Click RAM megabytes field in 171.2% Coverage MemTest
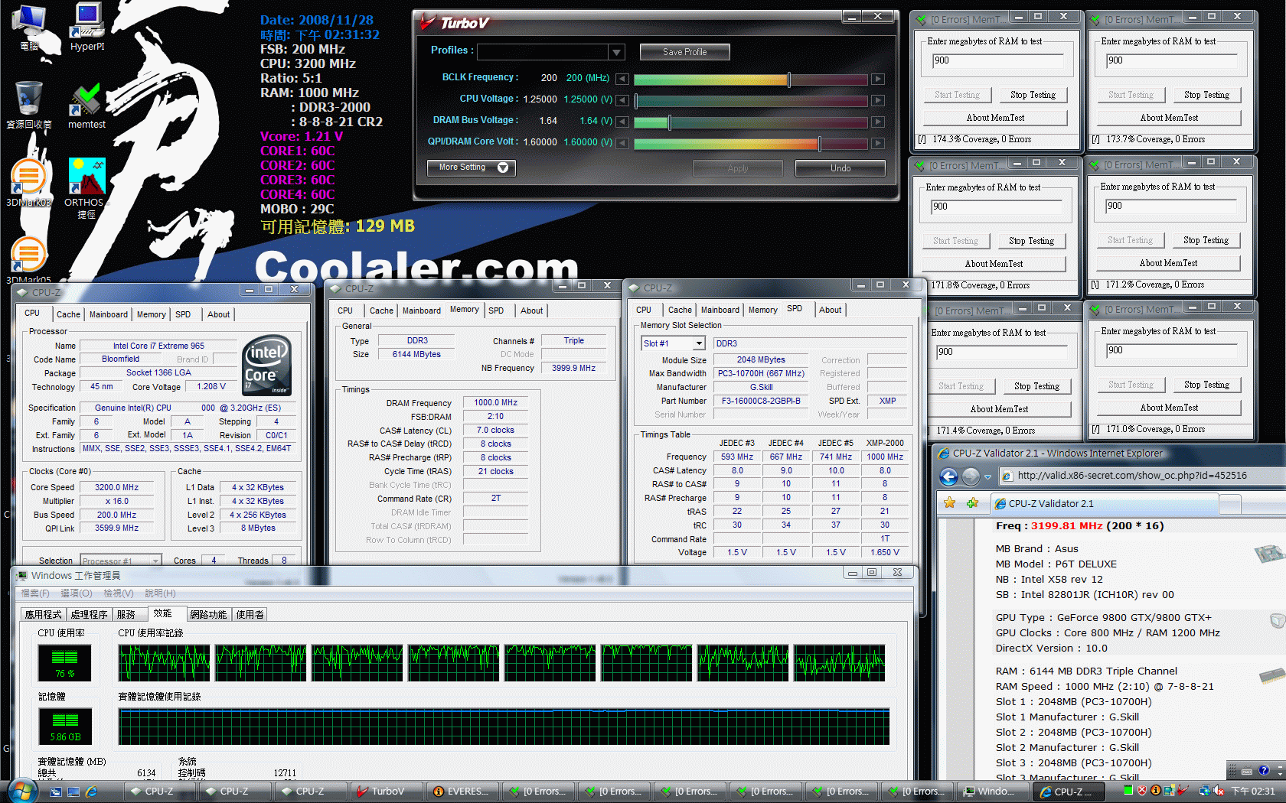This screenshot has height=803, width=1286. [x=1171, y=206]
